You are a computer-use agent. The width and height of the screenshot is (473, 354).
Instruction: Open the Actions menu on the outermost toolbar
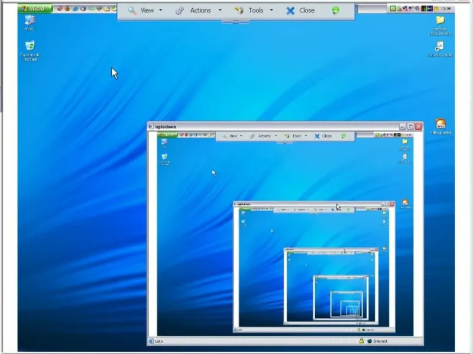(x=200, y=10)
